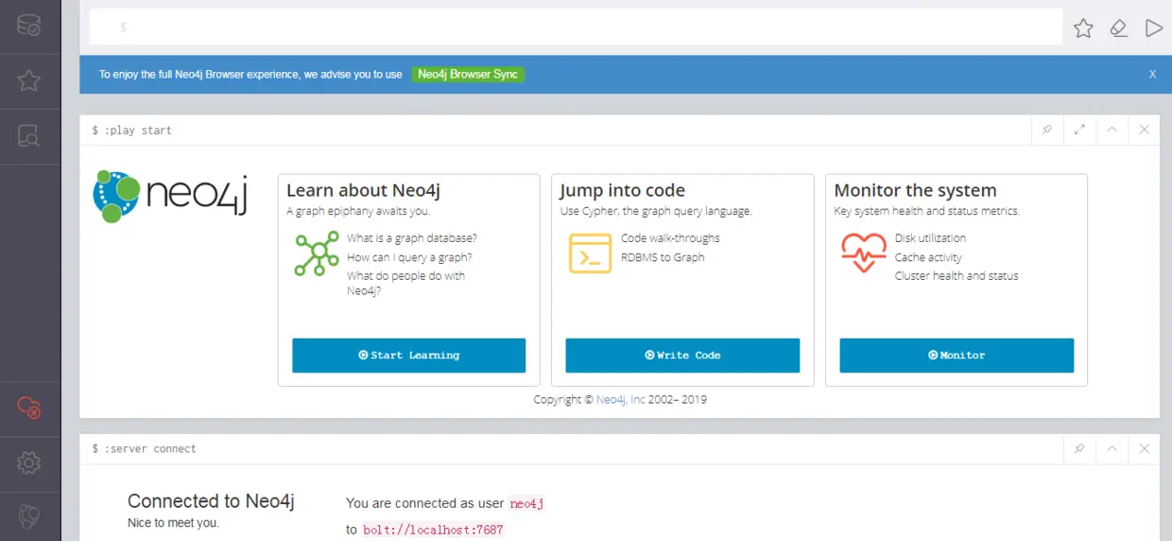
Task: Open the Documents search sidebar icon
Action: tap(29, 135)
